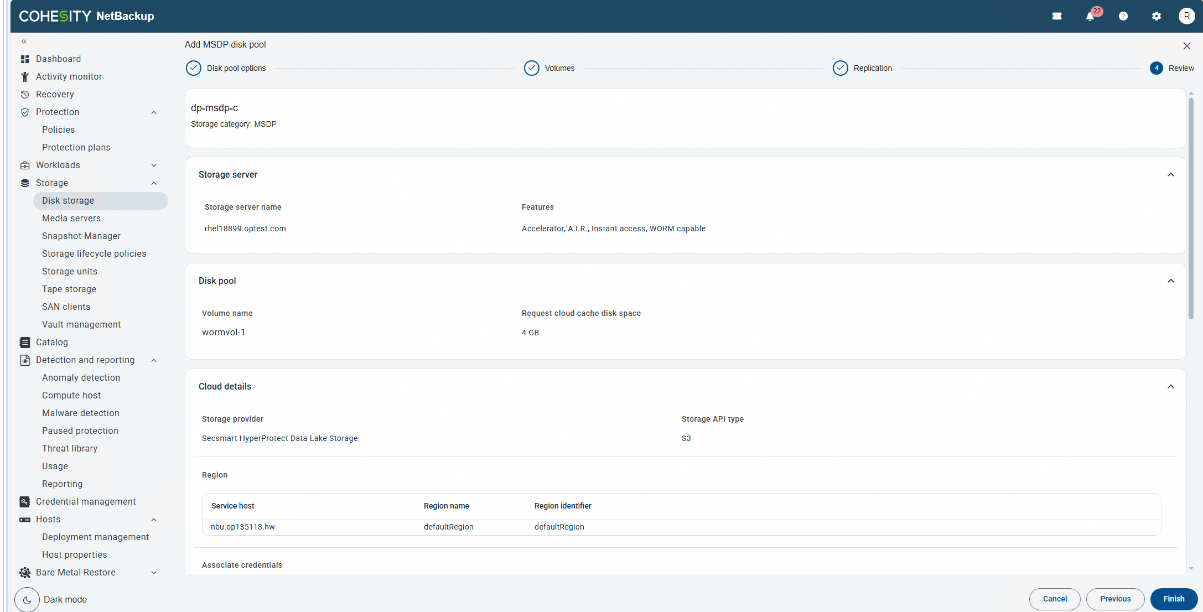
Task: Click the review page scrollbar thumb
Action: coord(1191,208)
